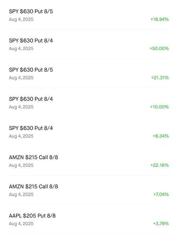Image resolution: width=179 pixels, height=236 pixels.
Task: Click Aug 4, 2025 date beside +50.00% gain
Action: [21, 49]
